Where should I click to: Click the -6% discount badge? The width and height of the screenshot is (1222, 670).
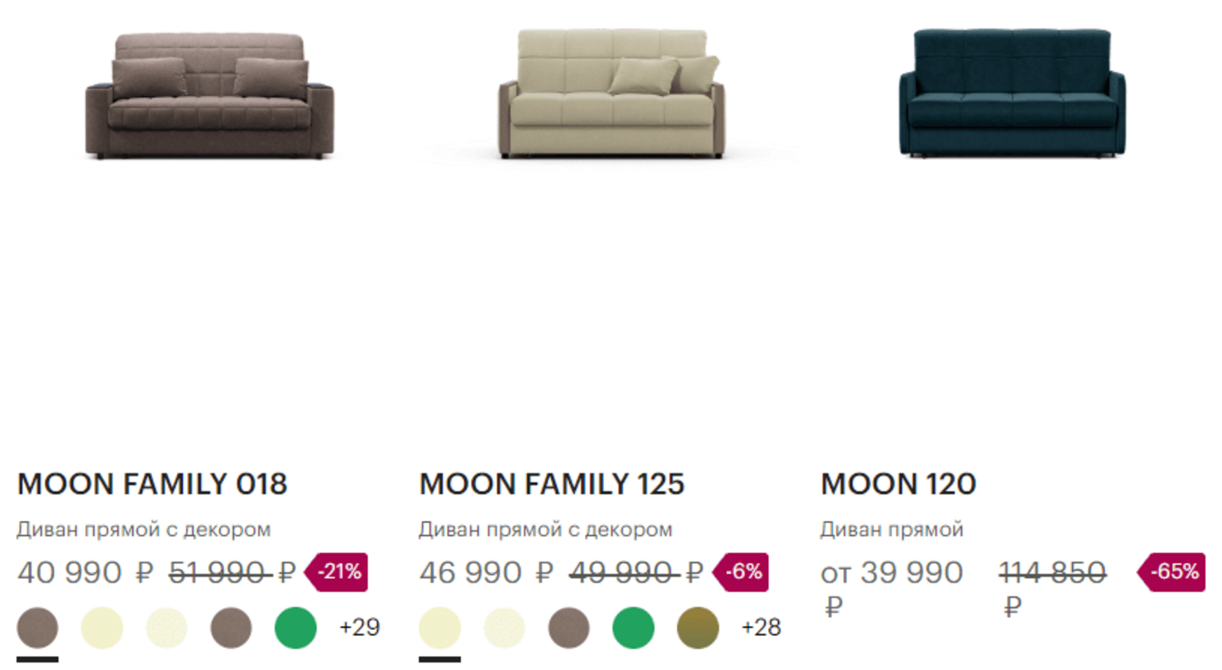click(x=742, y=572)
